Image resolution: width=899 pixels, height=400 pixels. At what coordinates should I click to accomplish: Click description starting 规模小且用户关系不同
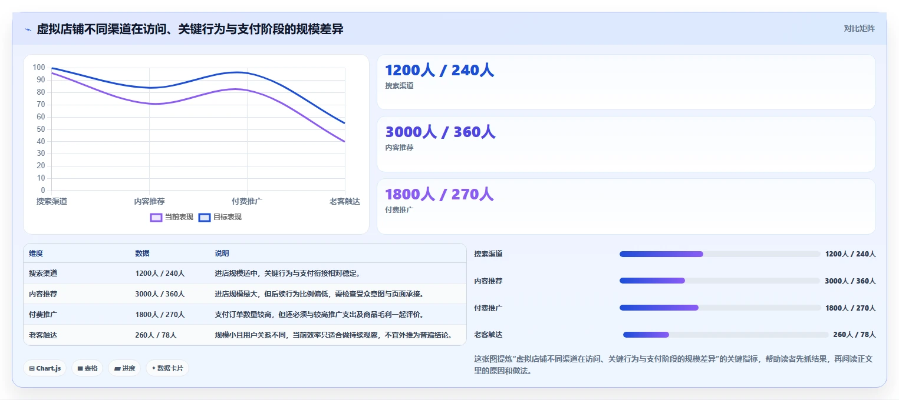334,335
